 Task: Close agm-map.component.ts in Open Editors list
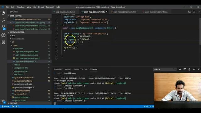click(11, 22)
